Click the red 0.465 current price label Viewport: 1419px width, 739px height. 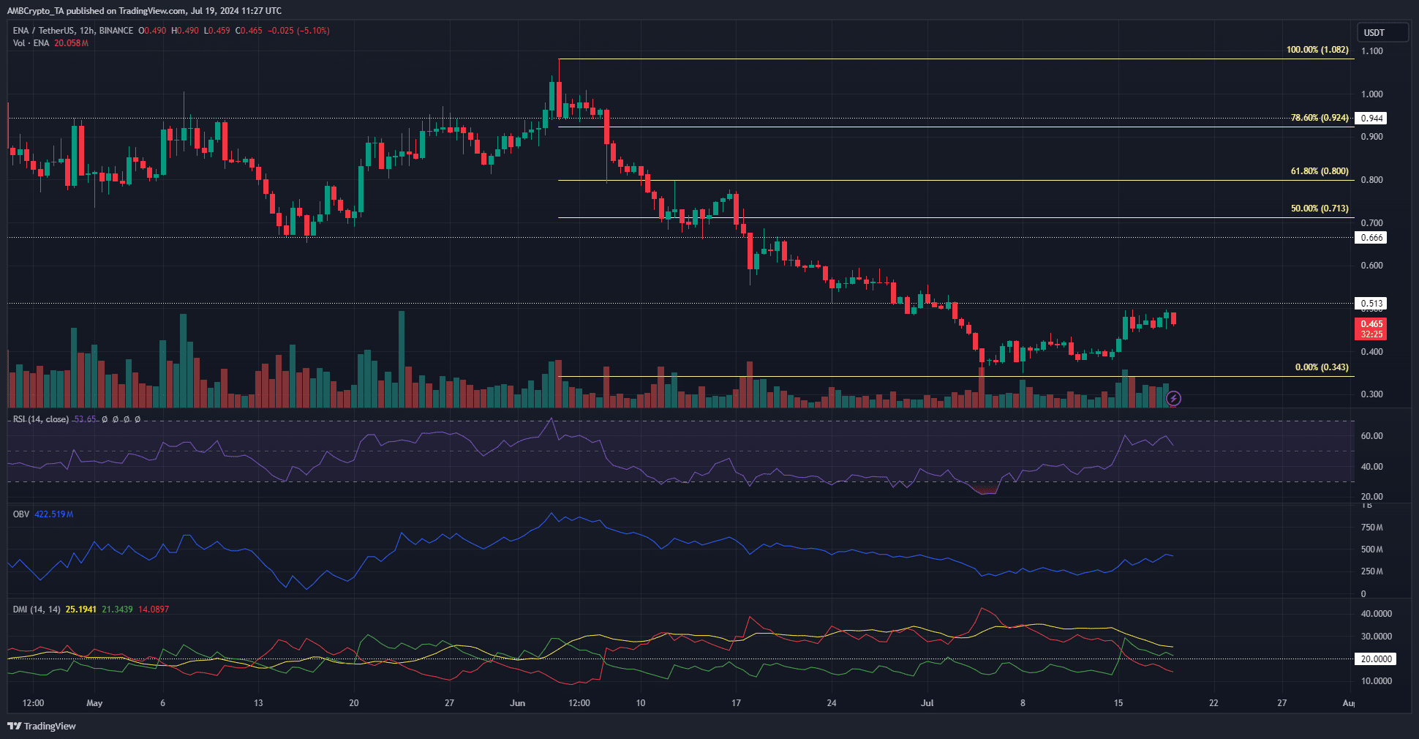point(1371,329)
